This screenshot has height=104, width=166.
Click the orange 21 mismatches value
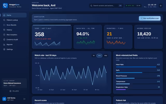pyautogui.click(x=109, y=34)
